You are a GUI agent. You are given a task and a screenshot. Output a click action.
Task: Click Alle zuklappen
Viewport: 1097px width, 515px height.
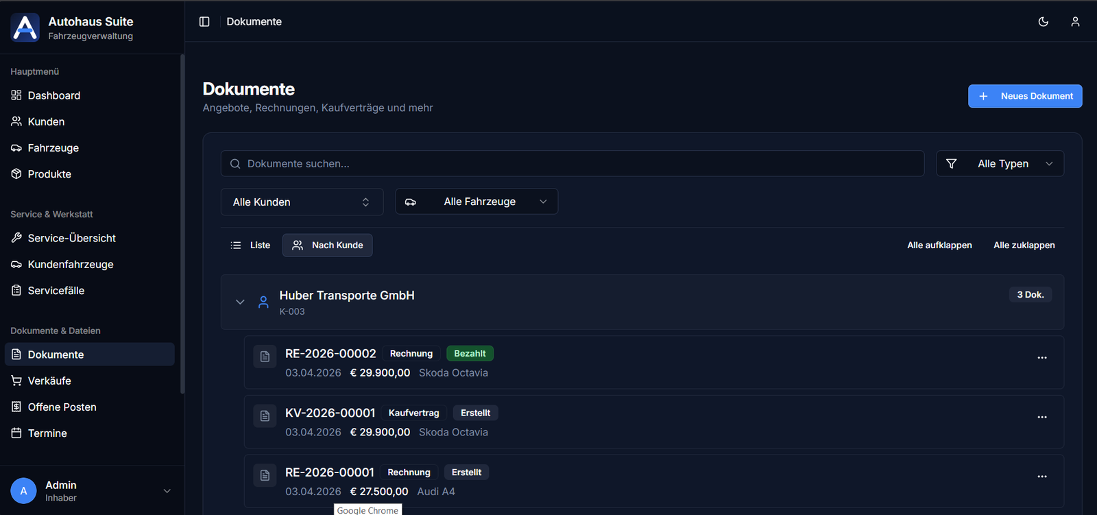pyautogui.click(x=1024, y=245)
